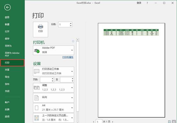The width and height of the screenshot is (177, 123).
Task: Click the 份数 copies input field
Action: [64, 25]
